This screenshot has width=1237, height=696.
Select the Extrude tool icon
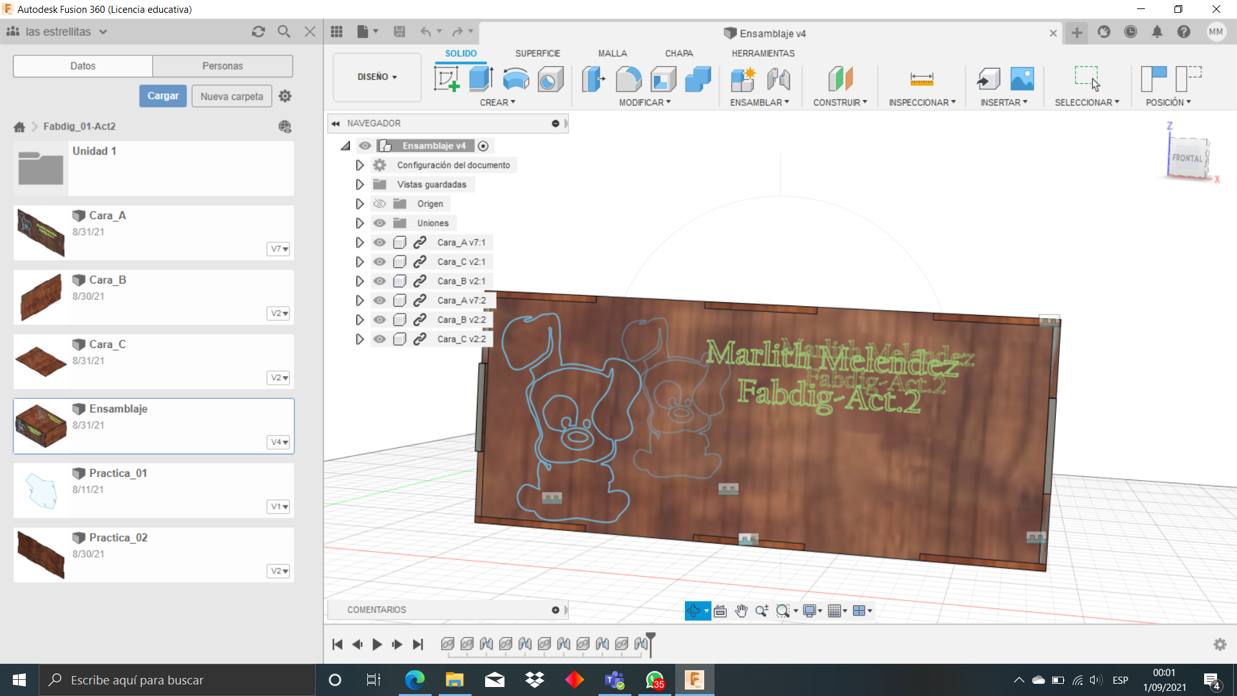pos(481,79)
